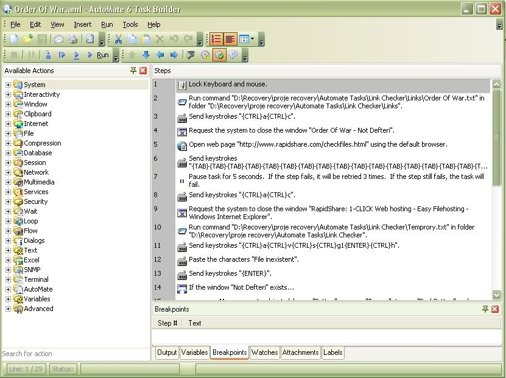Click the Search for action field
The height and width of the screenshot is (378, 506).
(76, 354)
